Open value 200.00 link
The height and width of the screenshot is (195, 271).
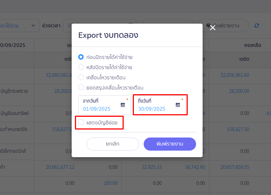tap(111, 183)
